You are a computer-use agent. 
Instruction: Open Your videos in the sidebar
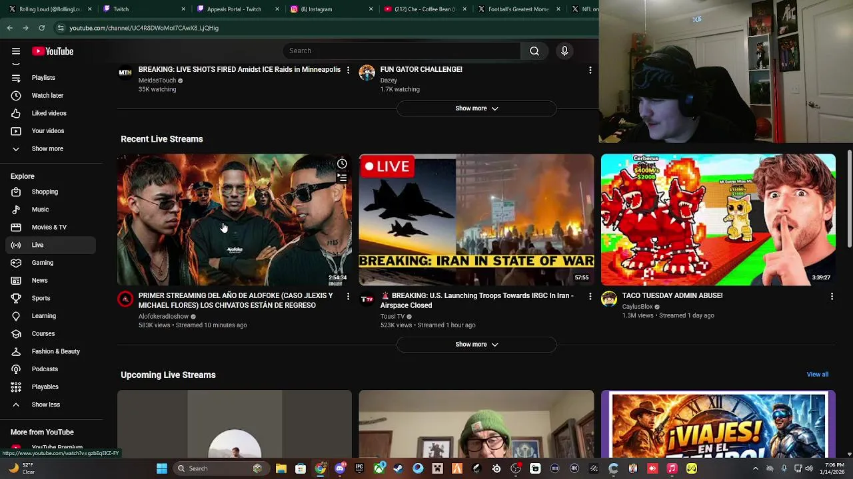point(50,131)
